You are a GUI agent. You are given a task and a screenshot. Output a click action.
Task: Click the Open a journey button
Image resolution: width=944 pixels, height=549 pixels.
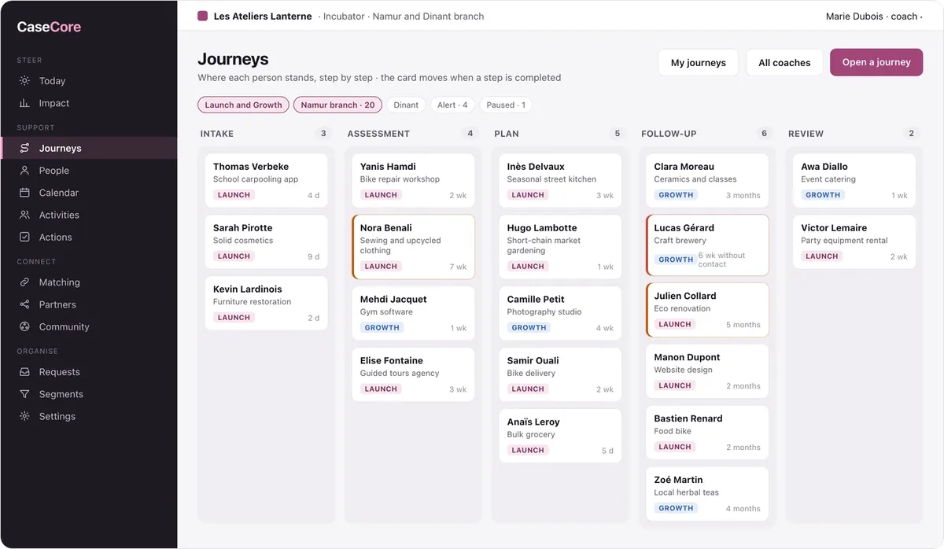876,62
